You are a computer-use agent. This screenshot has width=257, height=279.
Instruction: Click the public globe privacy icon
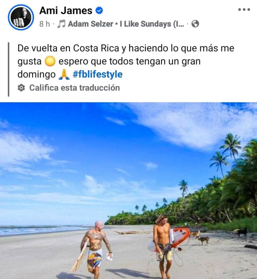[x=195, y=24]
